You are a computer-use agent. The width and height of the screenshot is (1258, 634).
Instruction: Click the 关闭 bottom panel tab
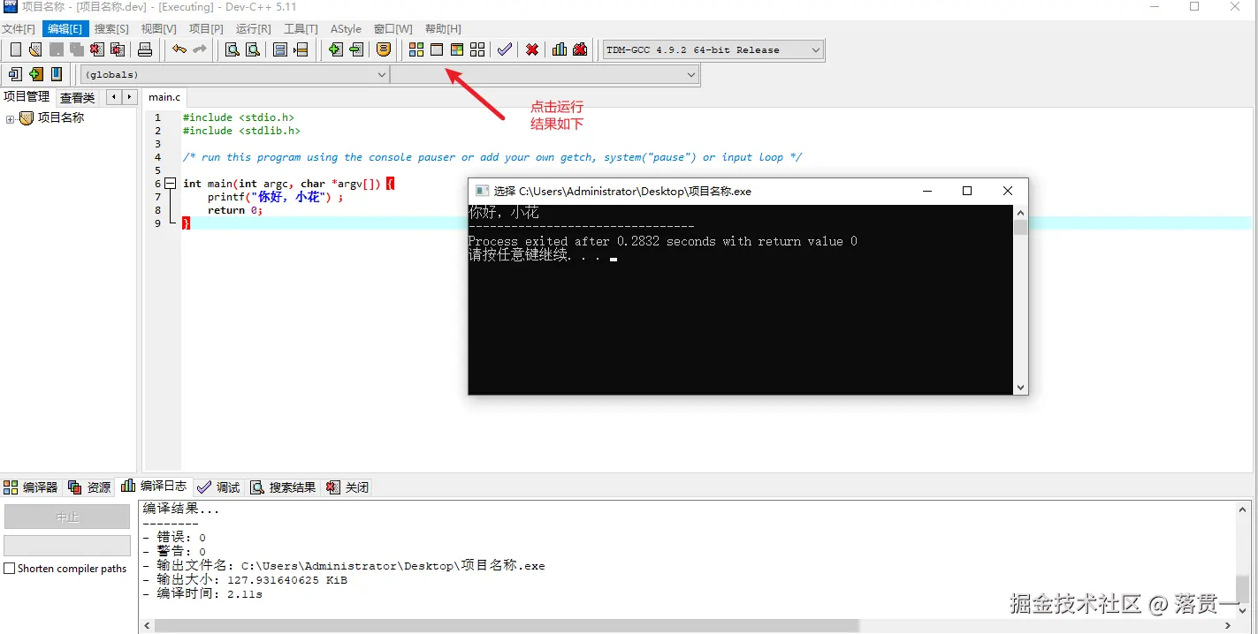(347, 487)
